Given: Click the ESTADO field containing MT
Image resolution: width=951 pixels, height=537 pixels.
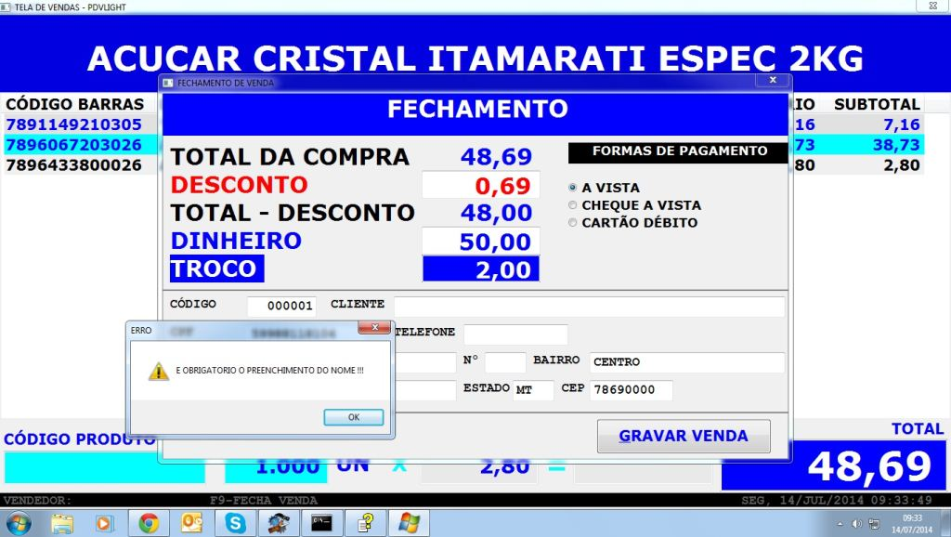Looking at the screenshot, I should [533, 390].
